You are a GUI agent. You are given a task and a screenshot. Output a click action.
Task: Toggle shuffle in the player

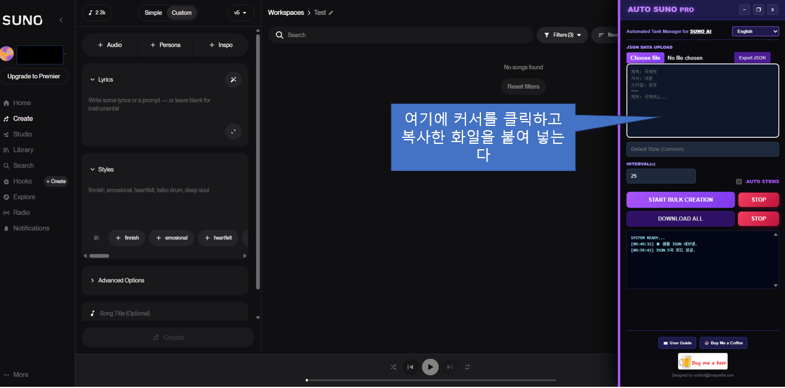393,367
